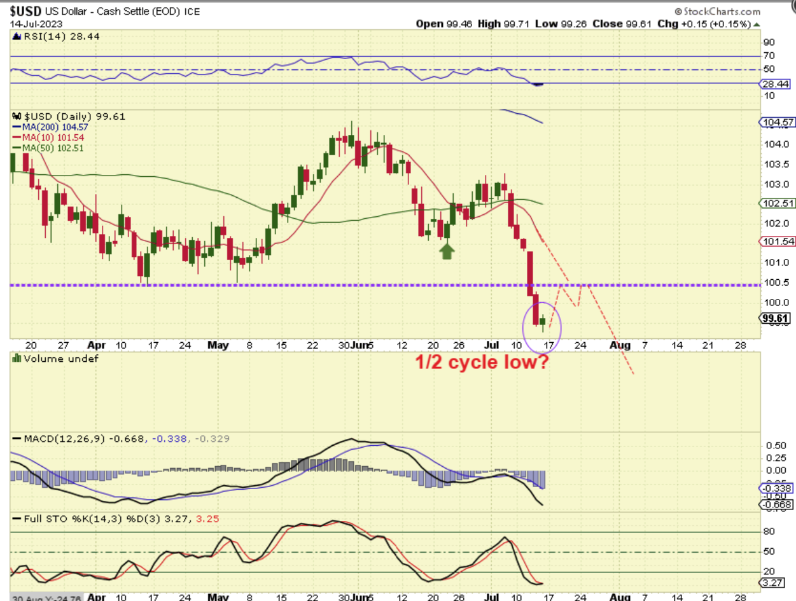Screen dimensions: 796x601
Task: Click the 3.27 stochastic tag on right axis
Action: coord(771,582)
